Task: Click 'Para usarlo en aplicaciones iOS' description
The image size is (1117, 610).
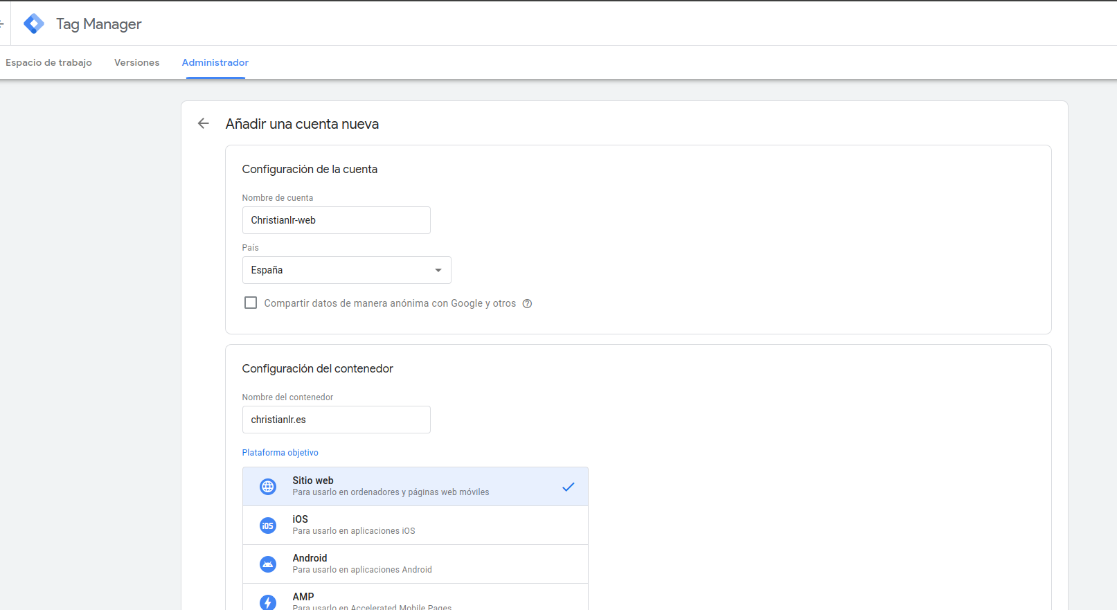Action: pyautogui.click(x=354, y=531)
